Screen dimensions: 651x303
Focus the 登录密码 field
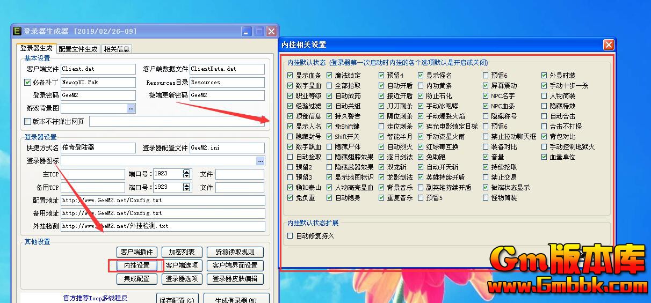(x=98, y=95)
